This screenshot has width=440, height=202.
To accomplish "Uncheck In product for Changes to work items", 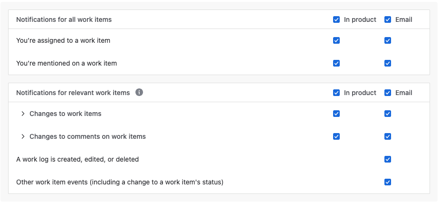I will pos(336,114).
